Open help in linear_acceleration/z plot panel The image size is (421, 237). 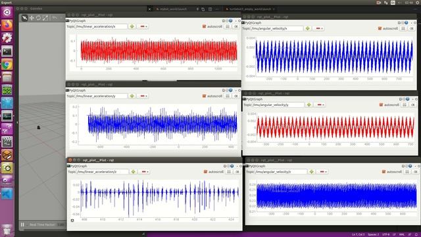(232, 166)
